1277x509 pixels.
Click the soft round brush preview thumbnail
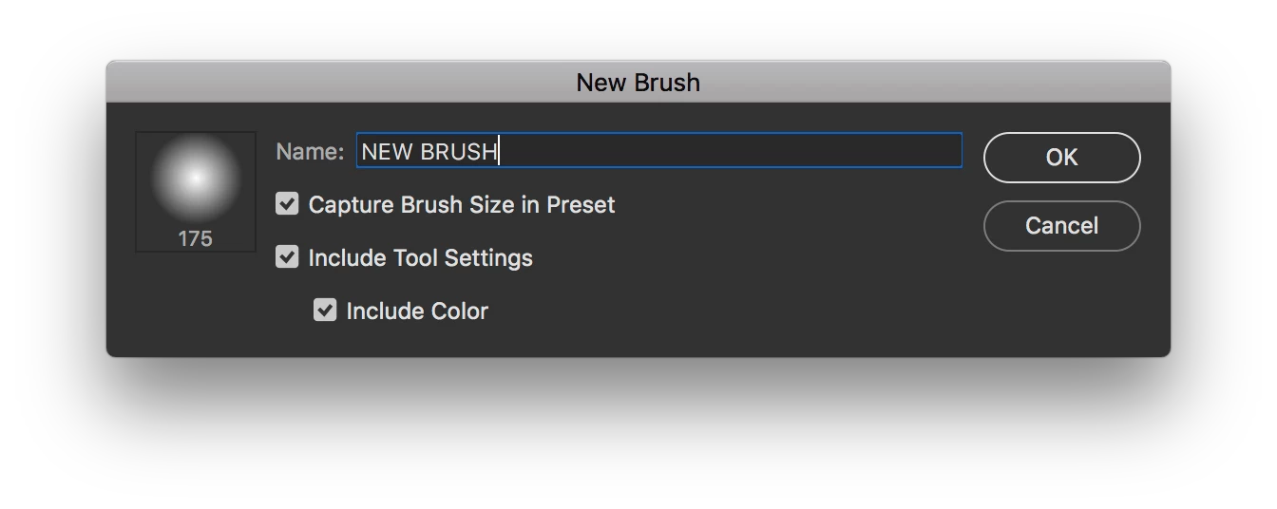(196, 179)
